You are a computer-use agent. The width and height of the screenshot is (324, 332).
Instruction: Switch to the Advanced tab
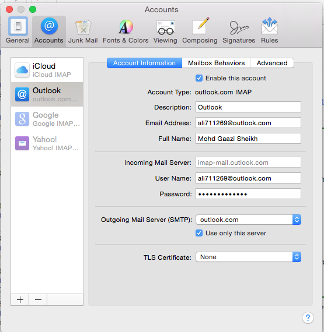pyautogui.click(x=272, y=63)
